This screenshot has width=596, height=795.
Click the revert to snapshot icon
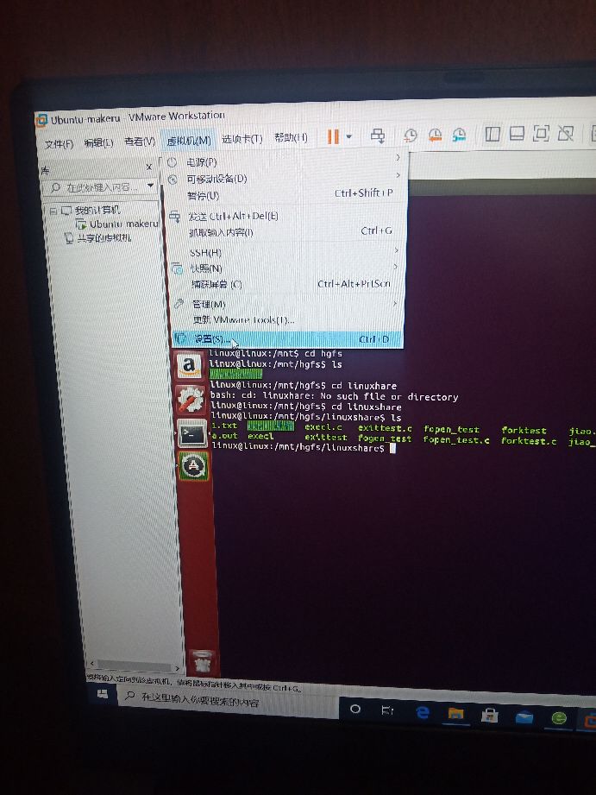coord(435,135)
